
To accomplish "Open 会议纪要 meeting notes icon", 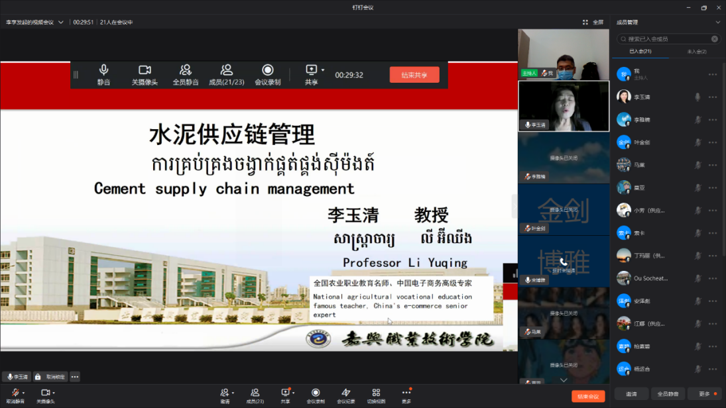I will (x=346, y=394).
